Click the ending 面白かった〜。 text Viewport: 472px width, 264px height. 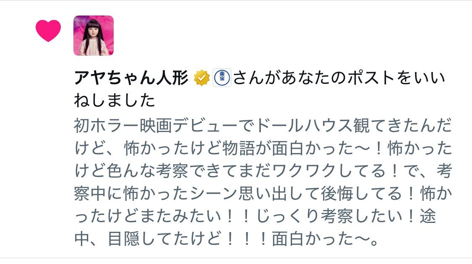325,239
